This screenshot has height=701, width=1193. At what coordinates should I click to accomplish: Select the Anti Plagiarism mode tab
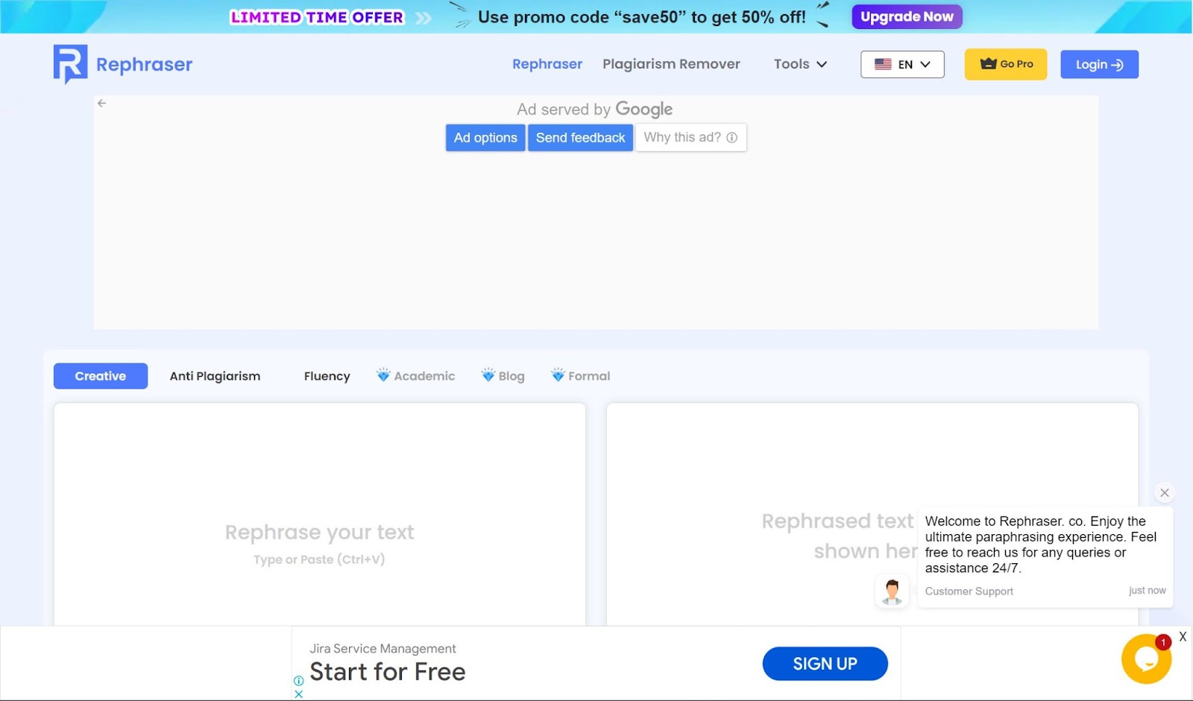(x=215, y=376)
